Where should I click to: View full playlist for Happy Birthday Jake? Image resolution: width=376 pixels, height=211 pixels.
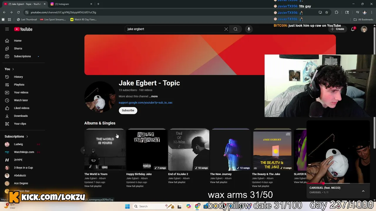coord(135,186)
